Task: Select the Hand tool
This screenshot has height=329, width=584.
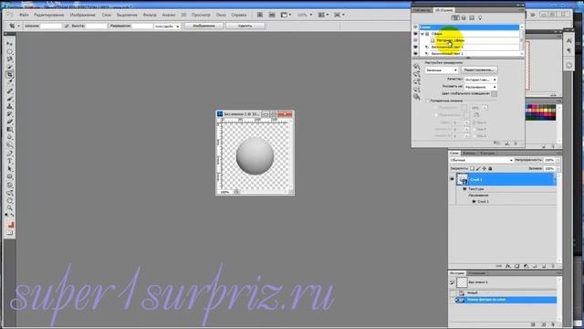Action: (x=10, y=200)
